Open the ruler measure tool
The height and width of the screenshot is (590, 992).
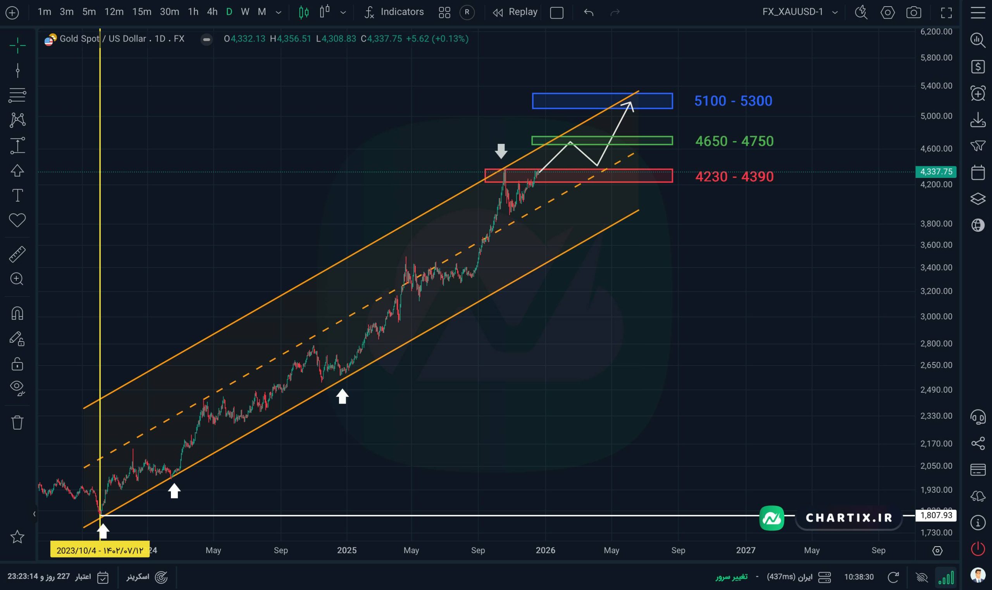click(x=17, y=254)
